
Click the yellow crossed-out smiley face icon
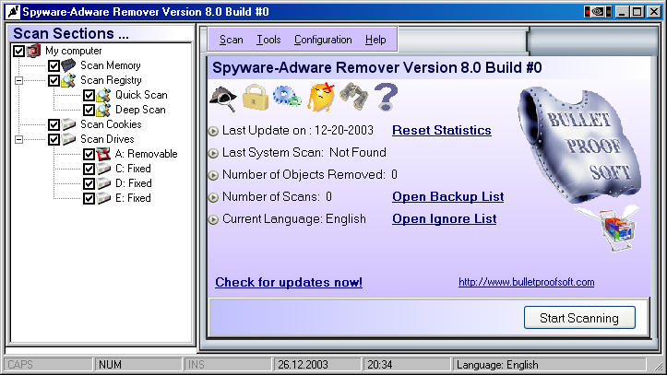tap(321, 98)
